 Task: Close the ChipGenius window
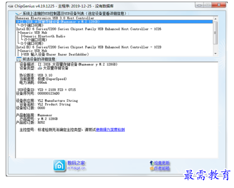click(x=219, y=5)
